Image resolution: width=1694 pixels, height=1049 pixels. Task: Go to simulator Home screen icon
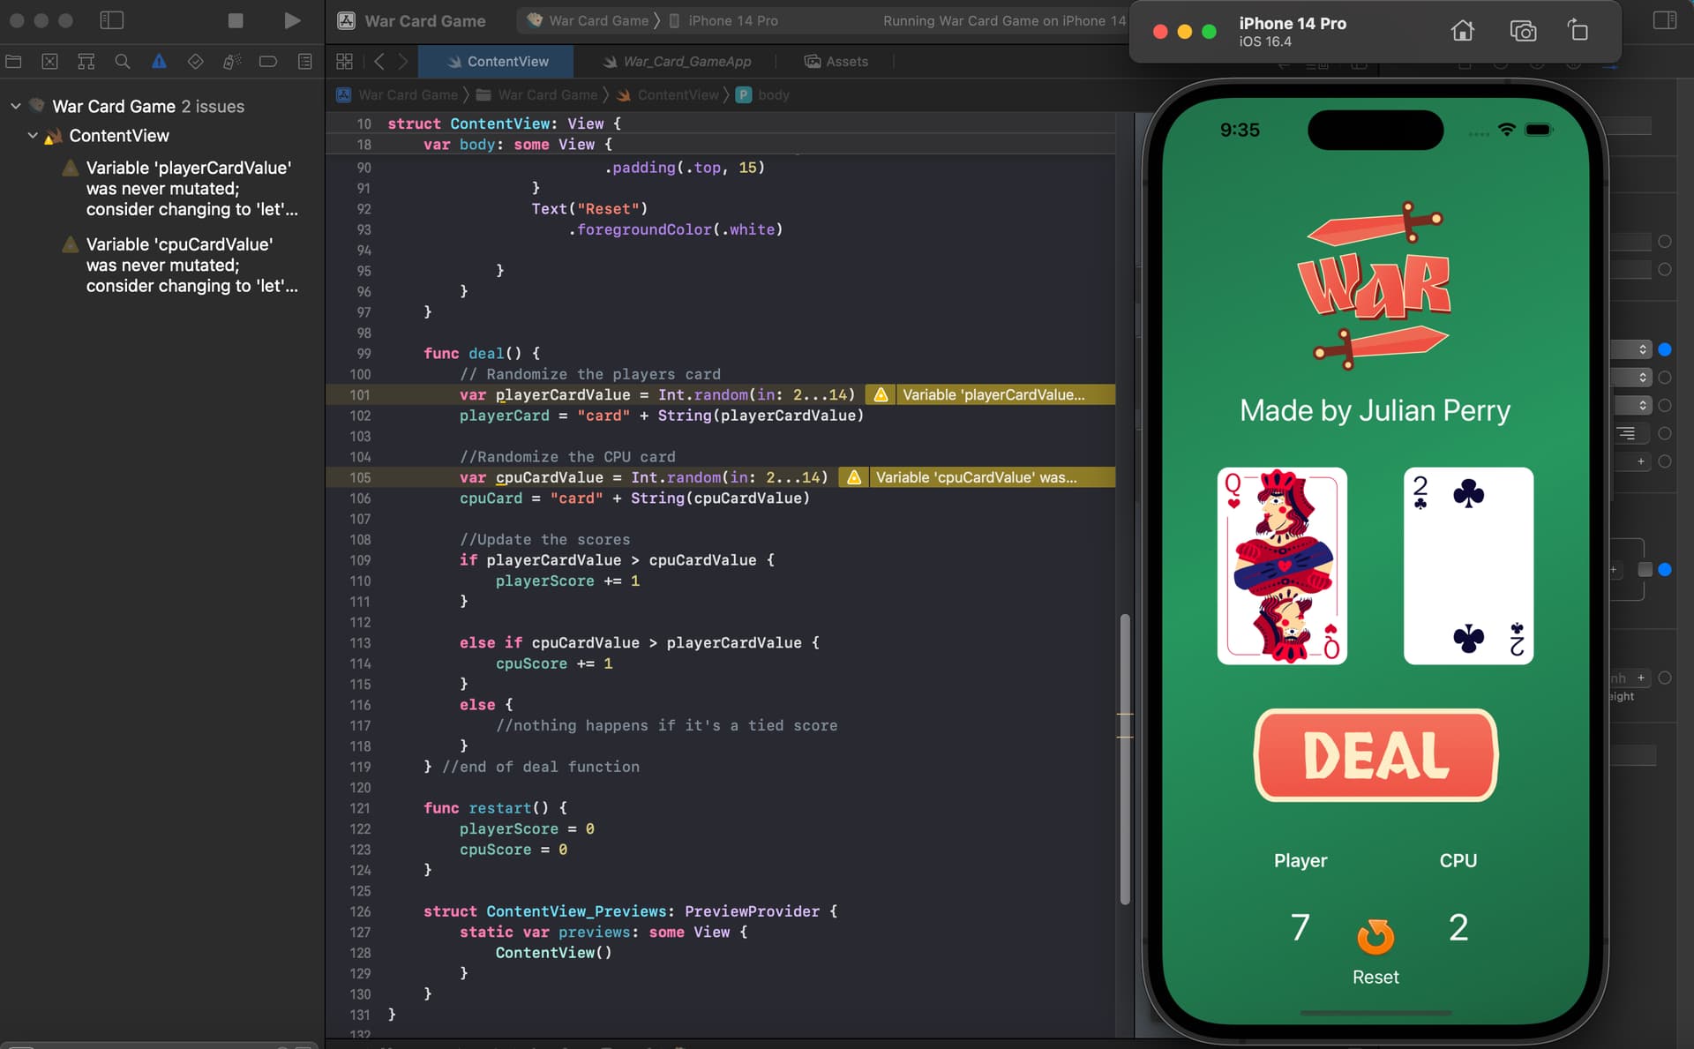pyautogui.click(x=1462, y=31)
